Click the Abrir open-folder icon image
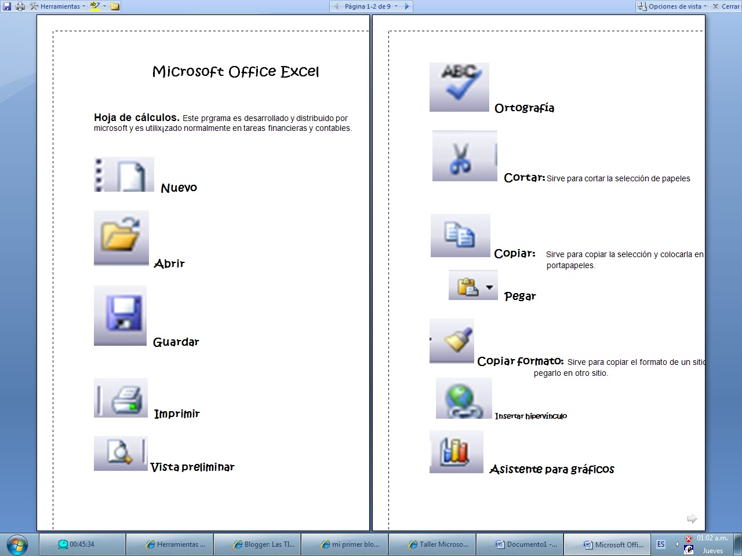This screenshot has width=742, height=556. [x=121, y=238]
